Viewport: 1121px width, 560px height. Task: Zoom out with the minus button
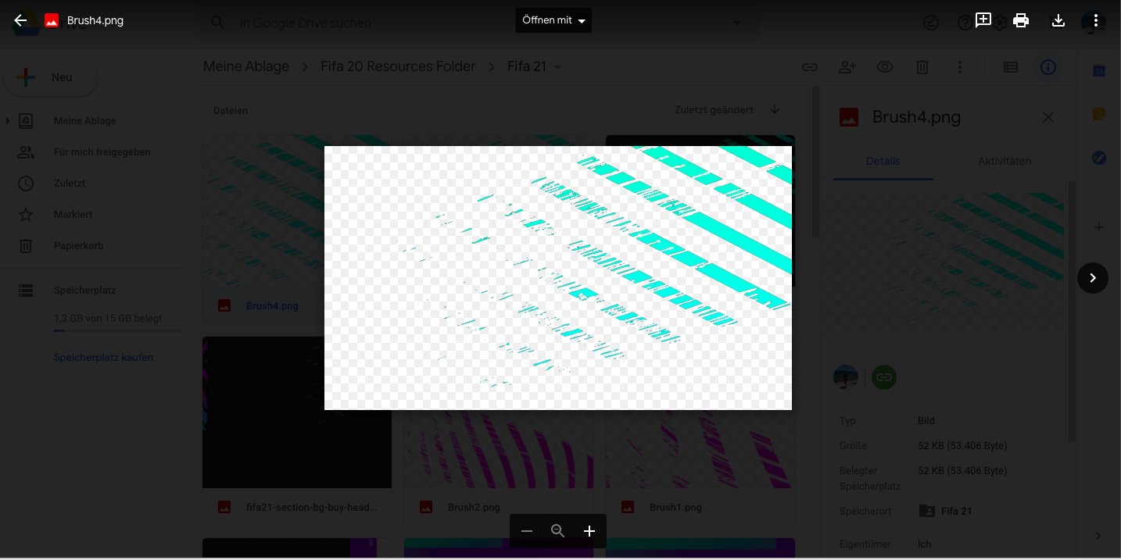[x=527, y=531]
